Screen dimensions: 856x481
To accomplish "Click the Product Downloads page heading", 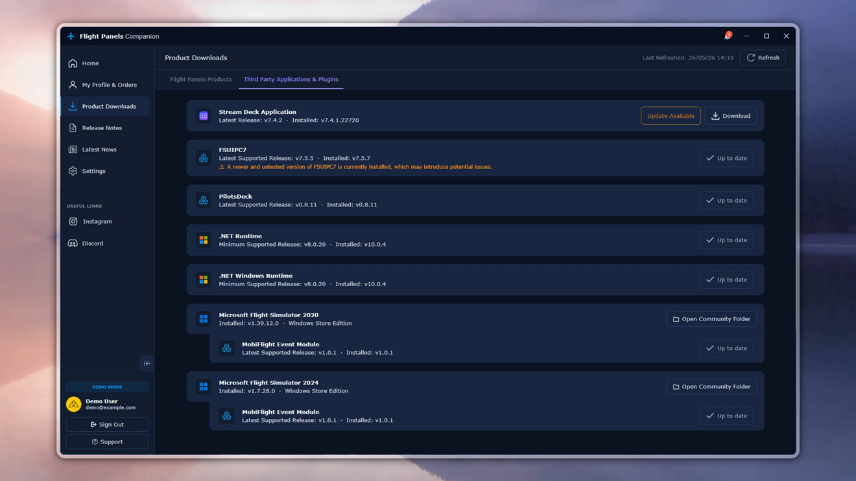I will pyautogui.click(x=196, y=58).
